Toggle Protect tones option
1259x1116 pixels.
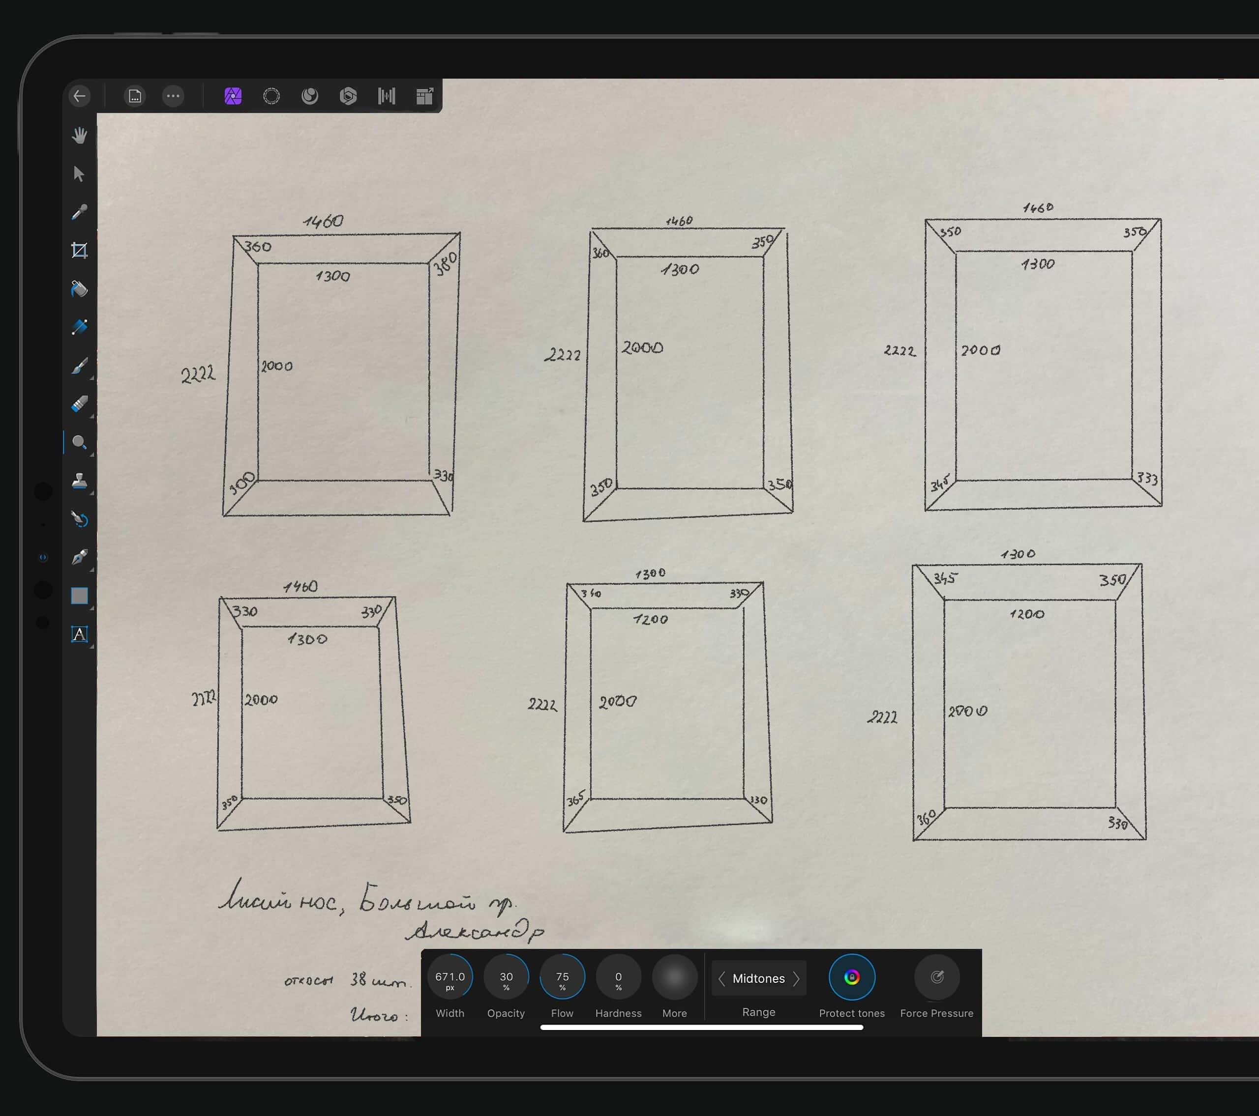tap(852, 977)
